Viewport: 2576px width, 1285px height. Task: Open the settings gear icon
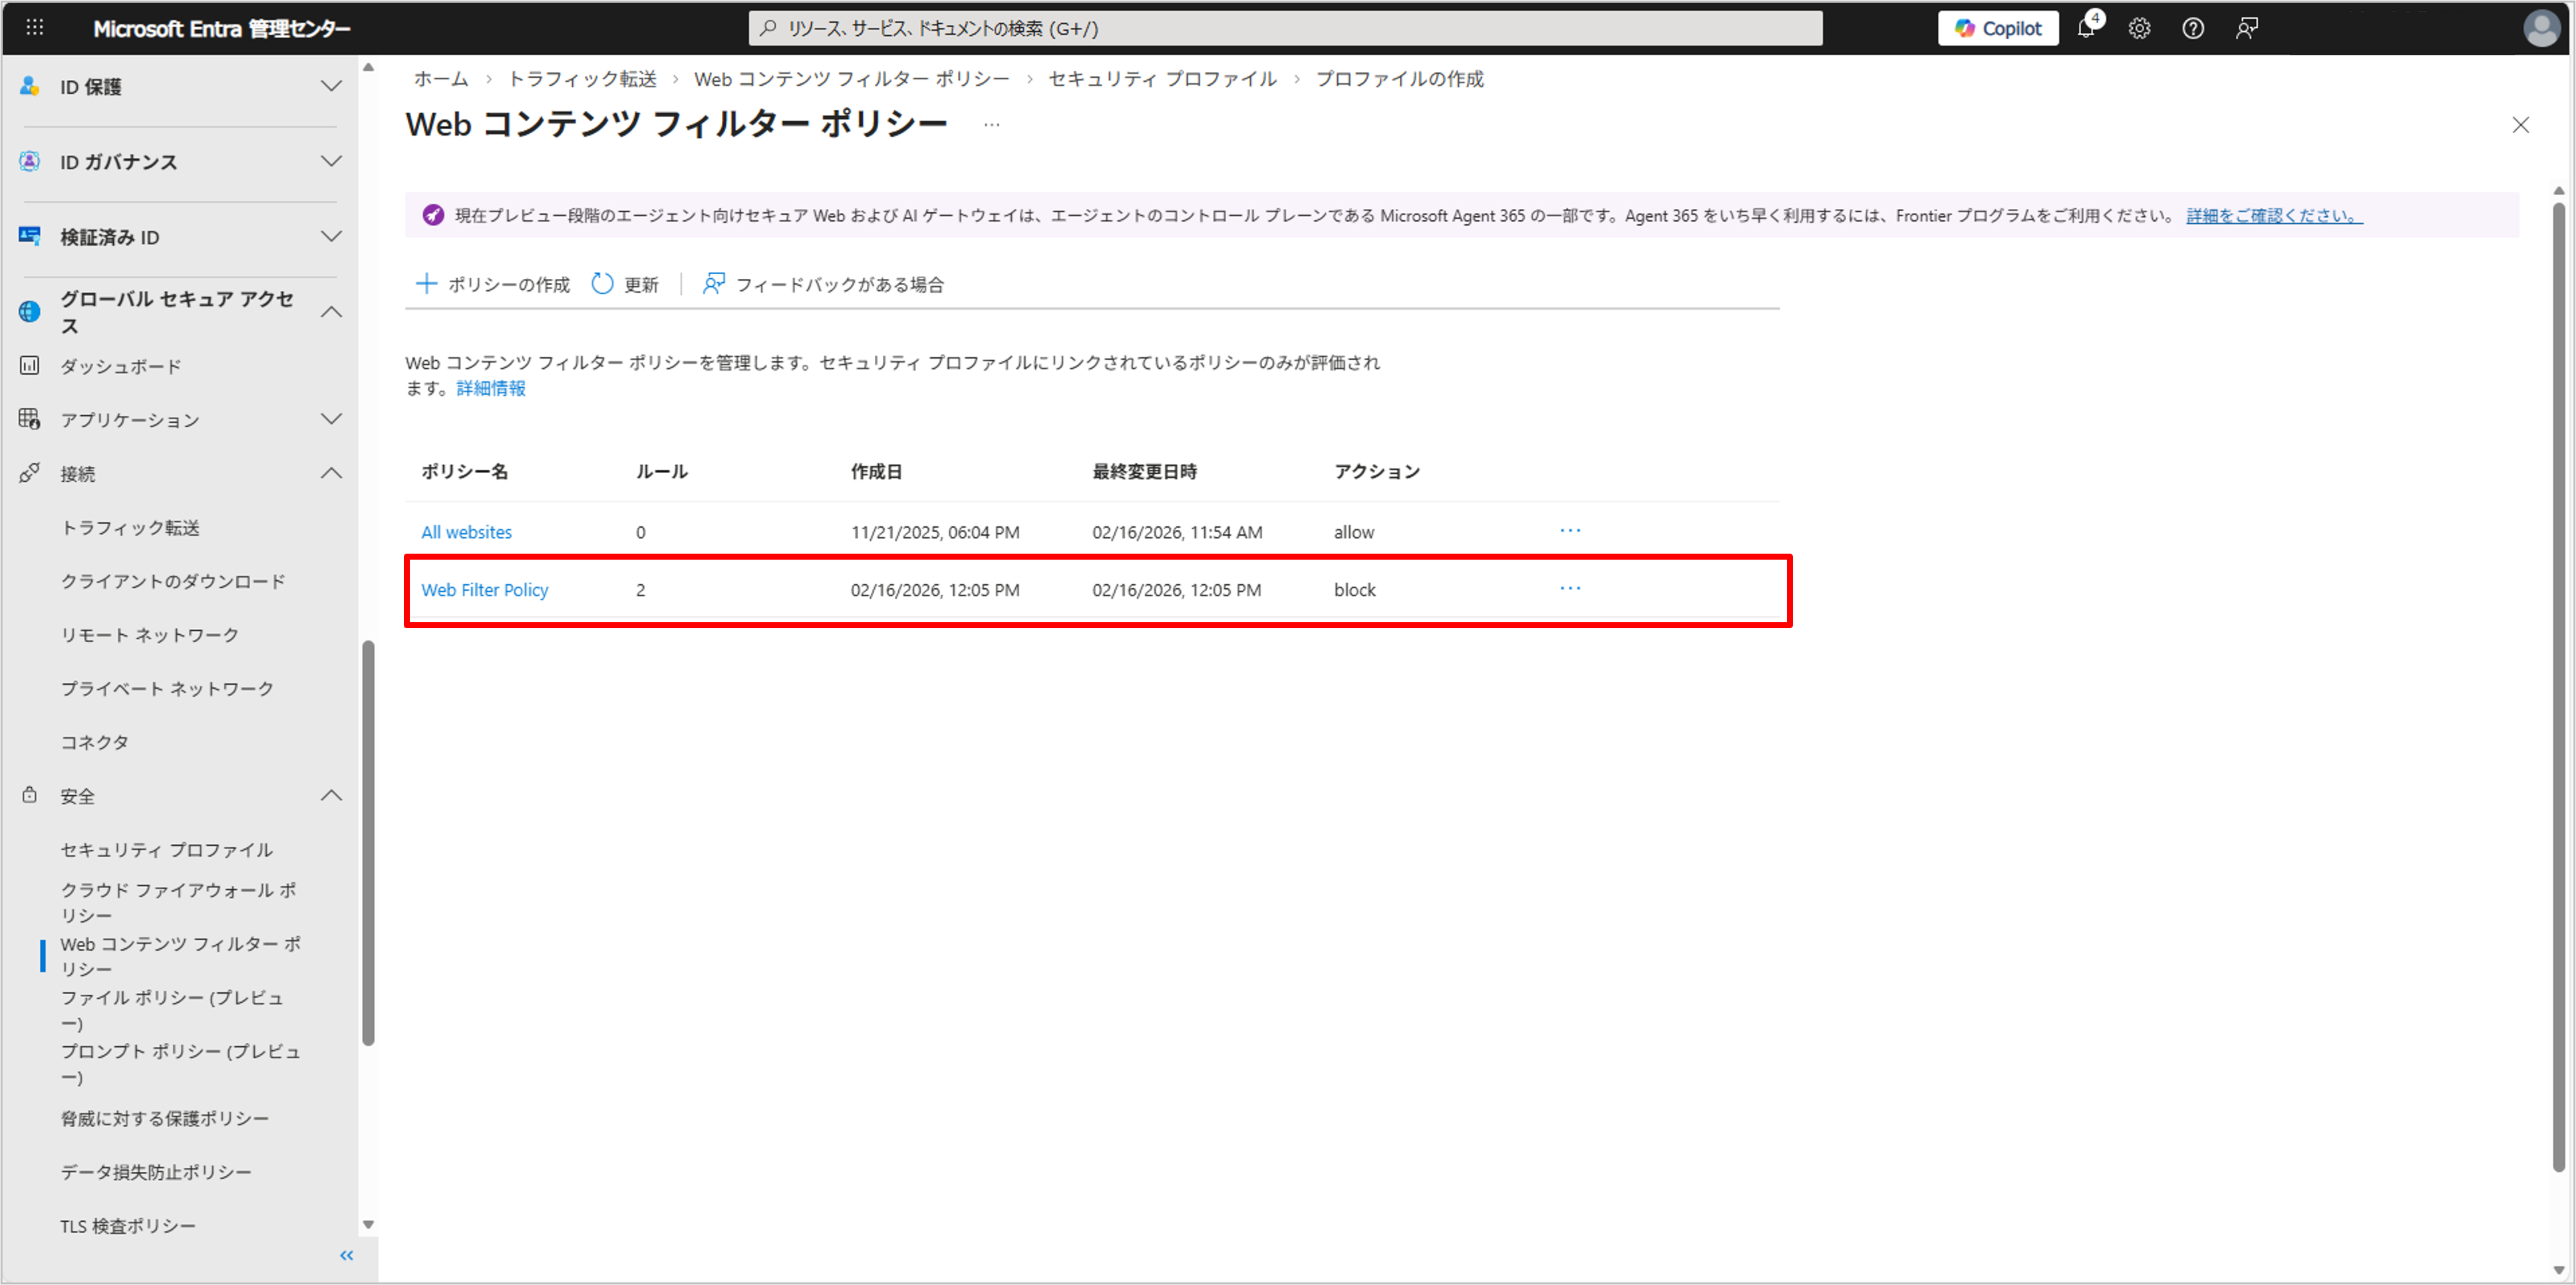(2139, 28)
